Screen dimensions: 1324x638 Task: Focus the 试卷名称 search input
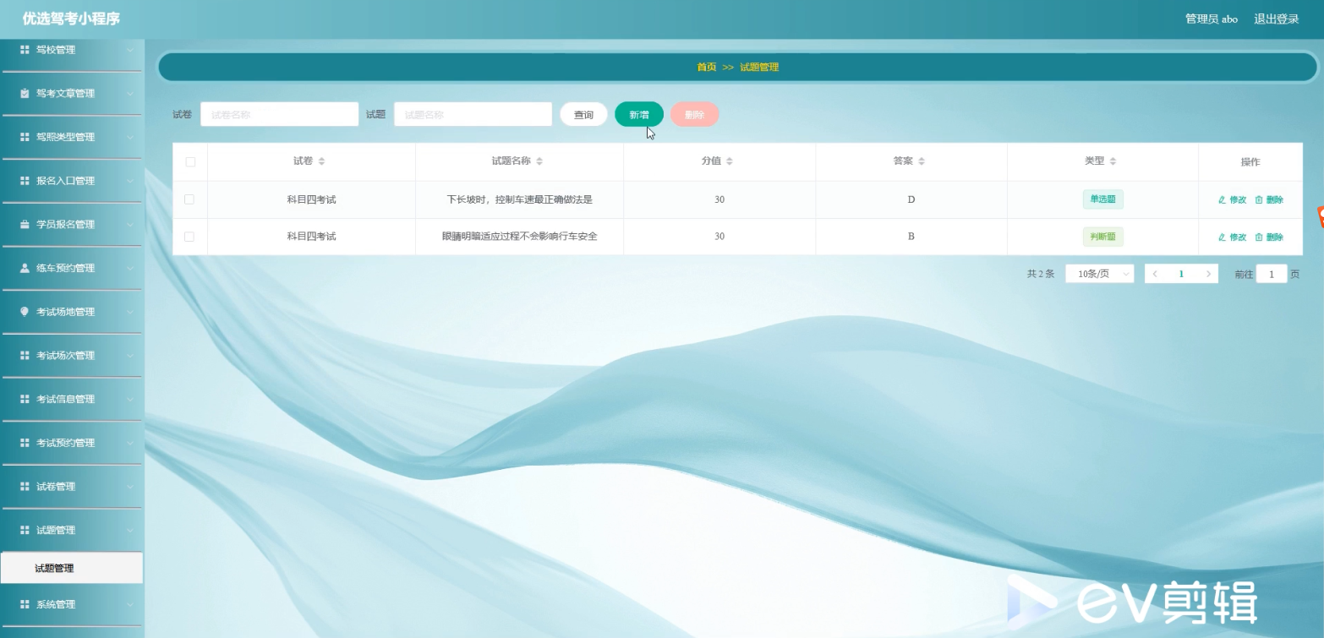[x=279, y=114]
